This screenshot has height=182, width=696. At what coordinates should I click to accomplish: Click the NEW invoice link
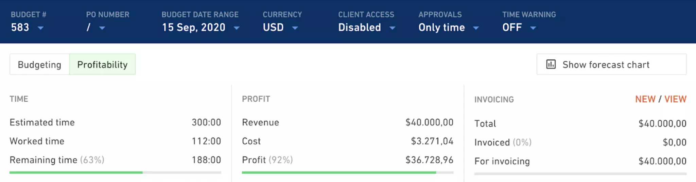pyautogui.click(x=645, y=99)
